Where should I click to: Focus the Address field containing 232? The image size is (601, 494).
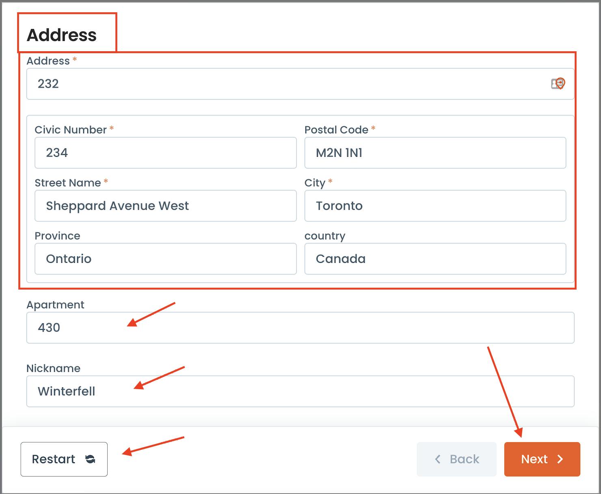click(300, 84)
